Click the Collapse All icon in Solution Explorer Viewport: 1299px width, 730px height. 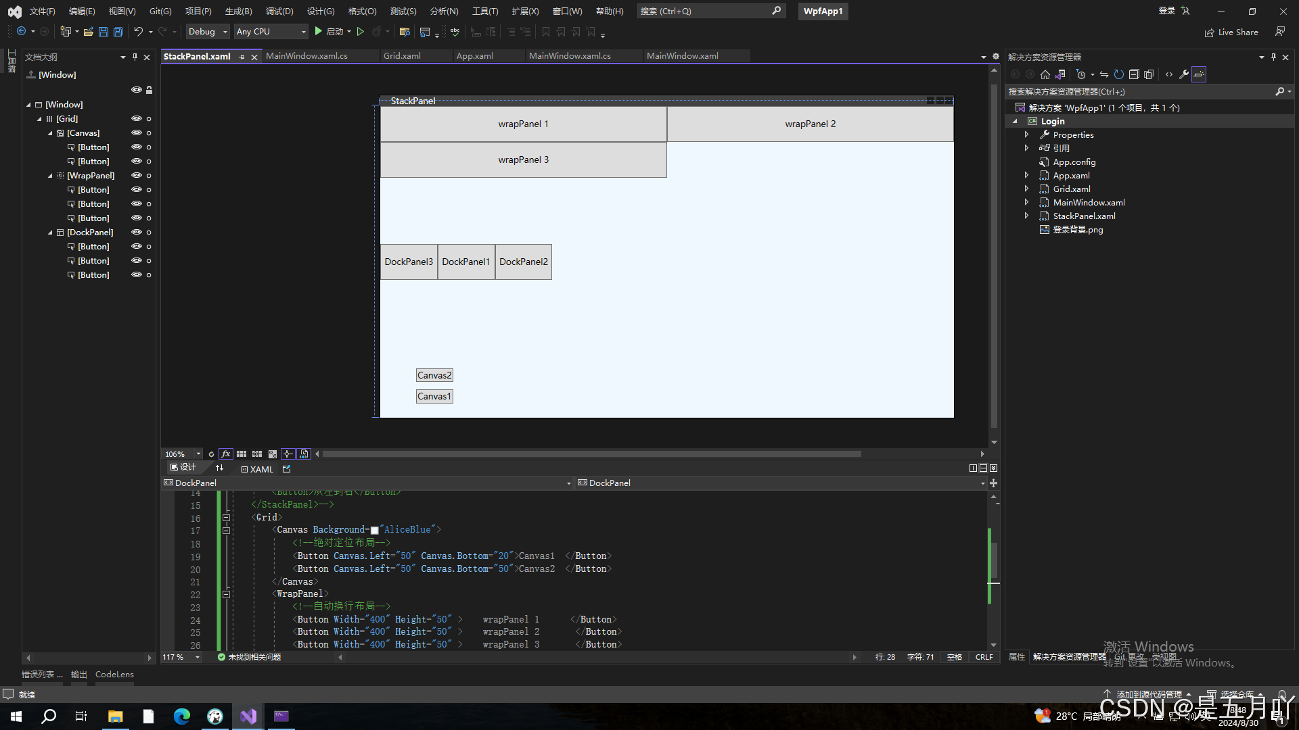click(x=1134, y=74)
